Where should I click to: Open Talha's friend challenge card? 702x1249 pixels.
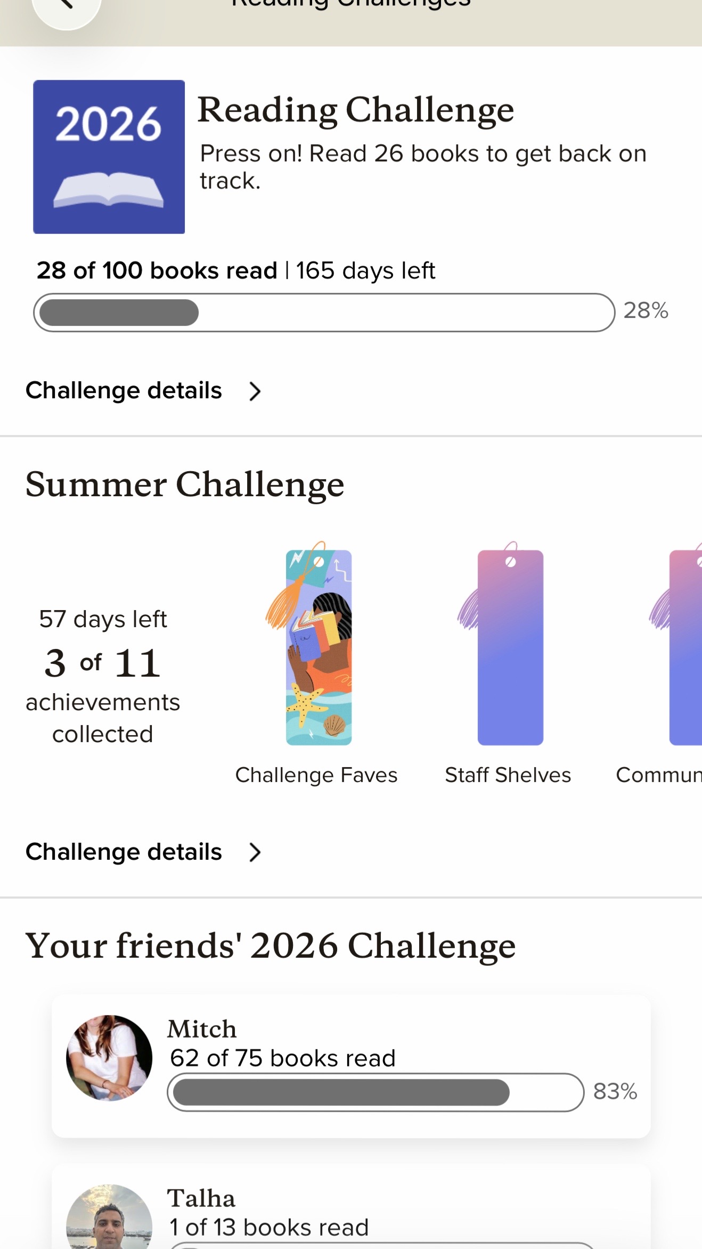[x=351, y=1207]
